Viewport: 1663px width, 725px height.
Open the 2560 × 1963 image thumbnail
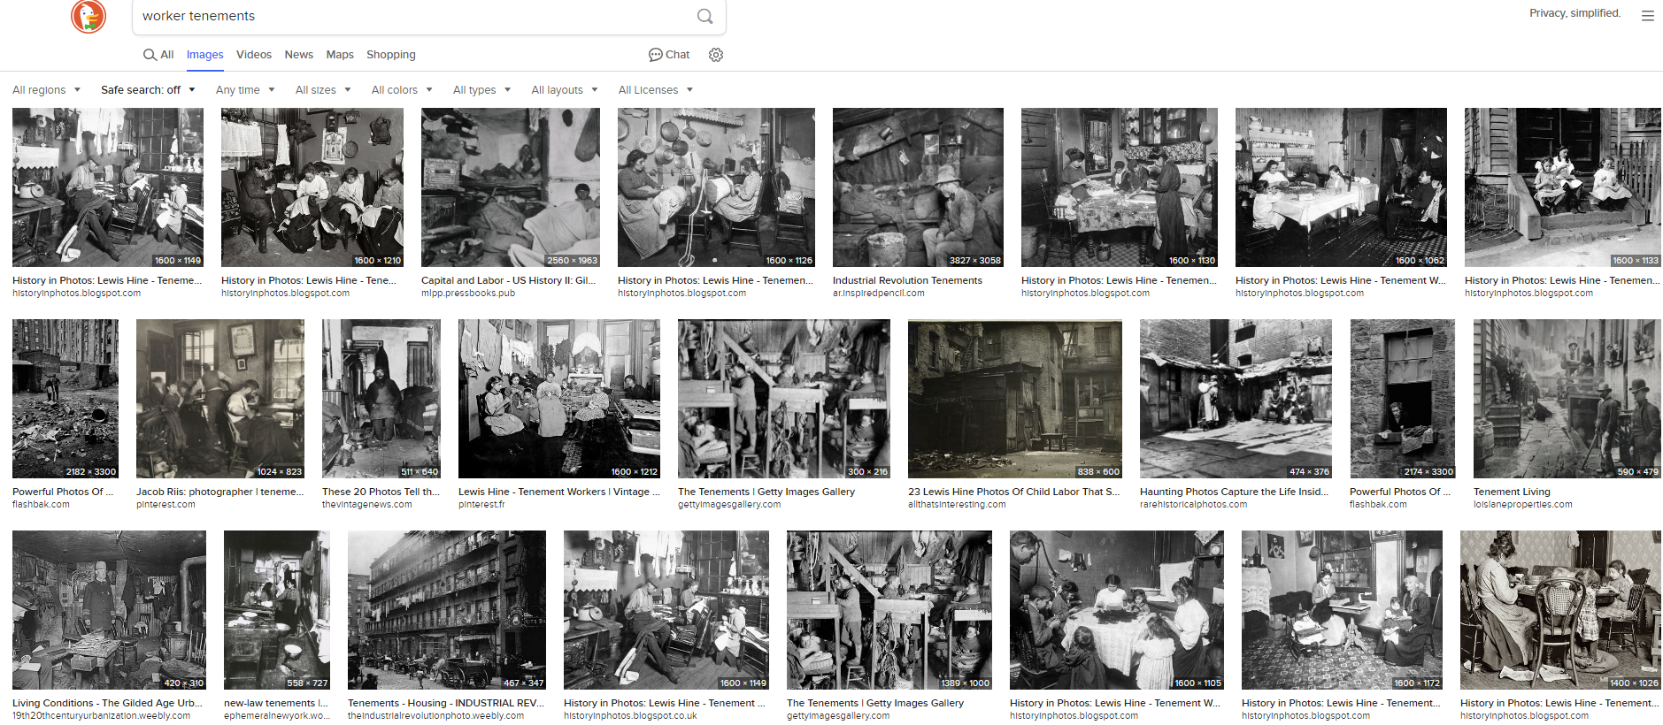tap(511, 187)
